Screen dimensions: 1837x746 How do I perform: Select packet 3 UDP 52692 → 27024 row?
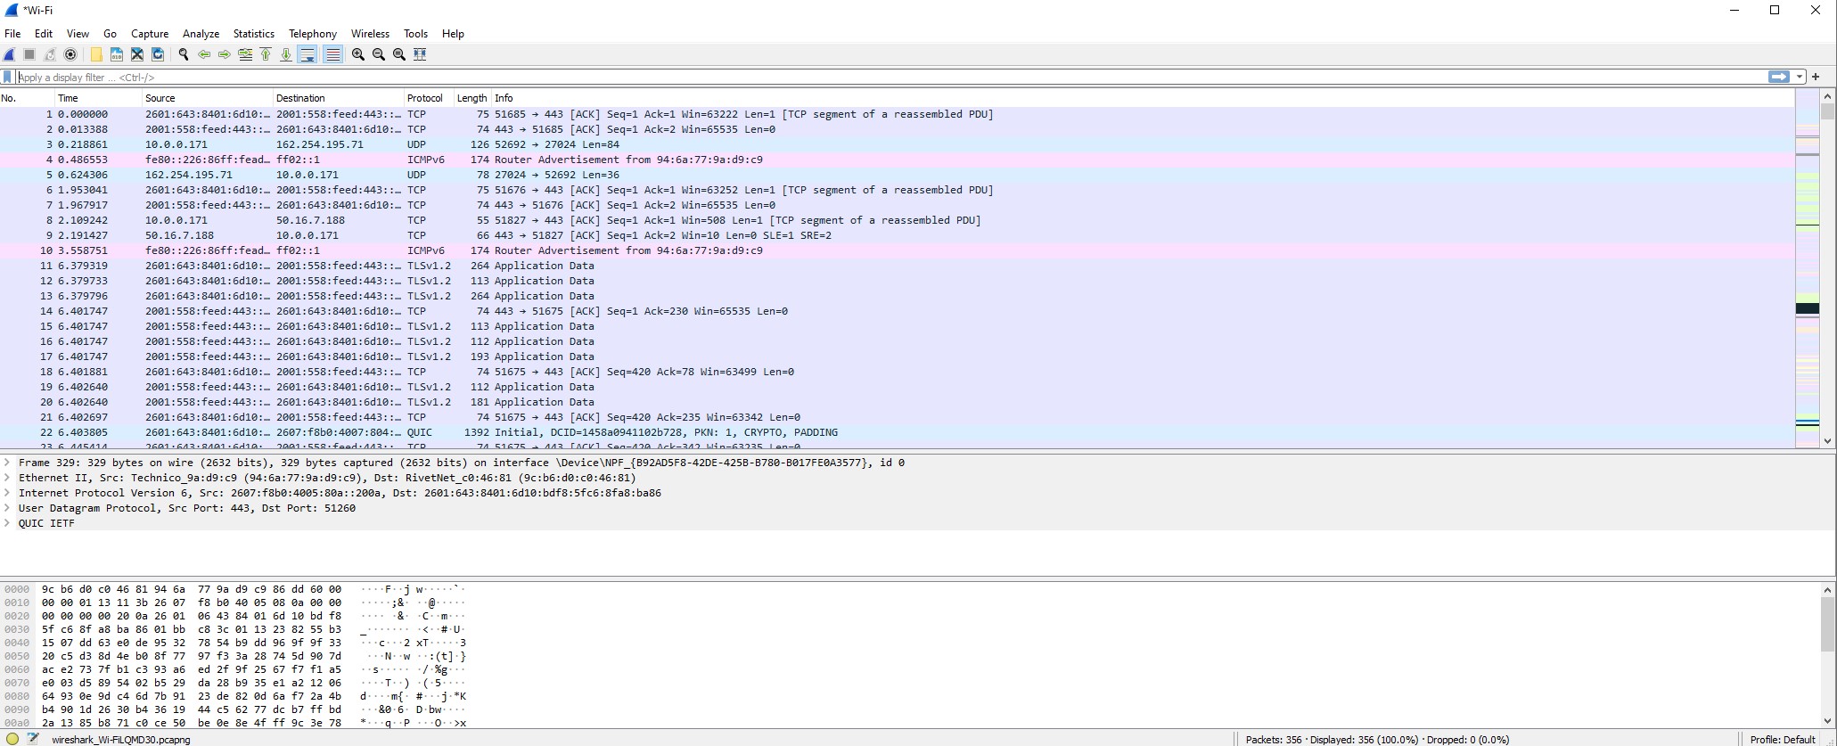(897, 144)
